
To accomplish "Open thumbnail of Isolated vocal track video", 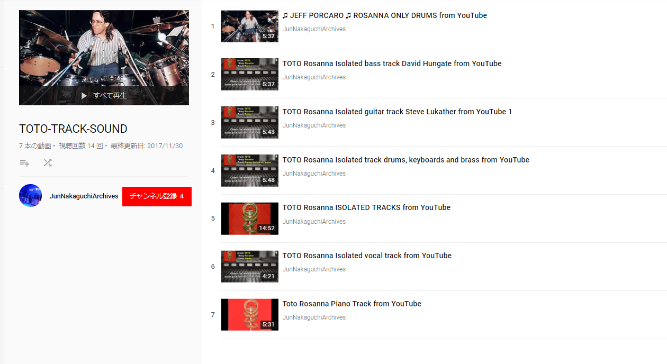I will (250, 267).
